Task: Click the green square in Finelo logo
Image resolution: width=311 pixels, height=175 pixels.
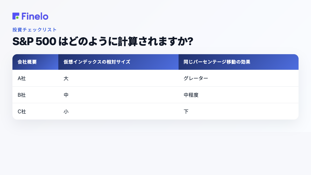Action: (17, 18)
